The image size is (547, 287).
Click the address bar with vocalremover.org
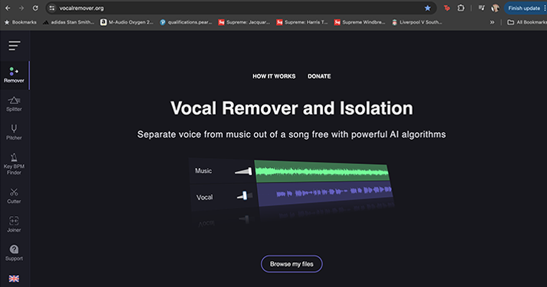[x=241, y=8]
